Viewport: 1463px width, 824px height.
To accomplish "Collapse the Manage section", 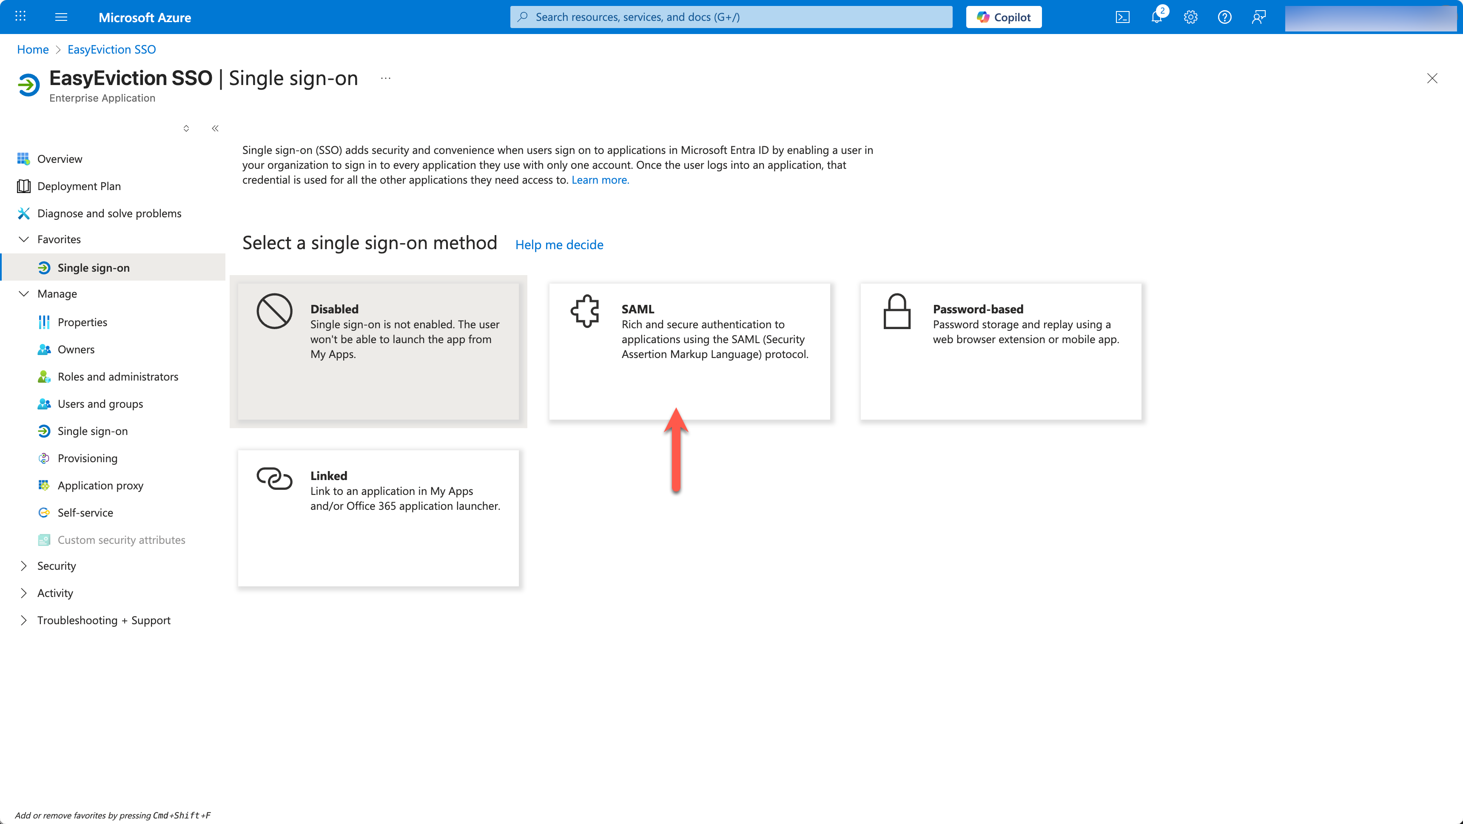I will [24, 294].
